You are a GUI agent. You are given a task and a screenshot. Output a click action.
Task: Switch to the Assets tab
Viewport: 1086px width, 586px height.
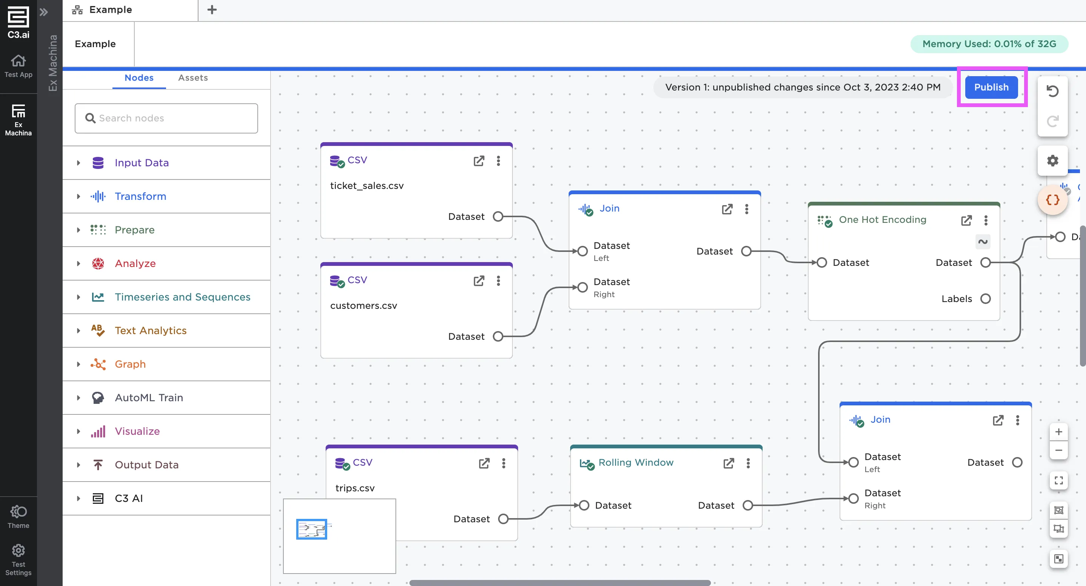coord(193,78)
